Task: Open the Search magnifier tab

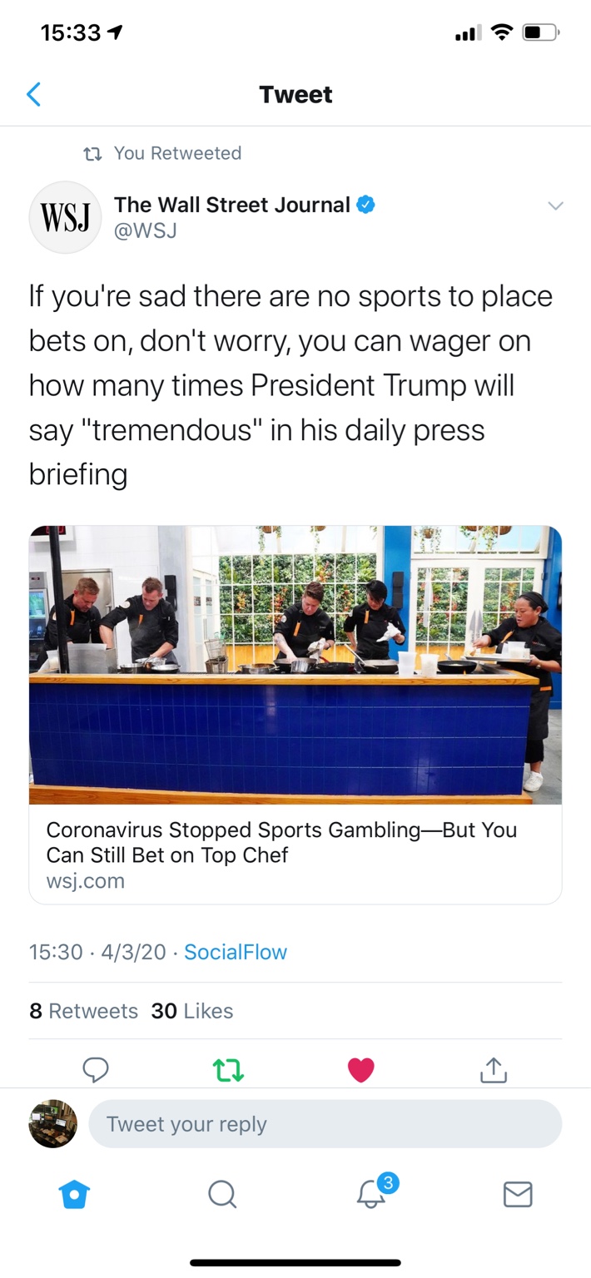Action: [222, 1195]
